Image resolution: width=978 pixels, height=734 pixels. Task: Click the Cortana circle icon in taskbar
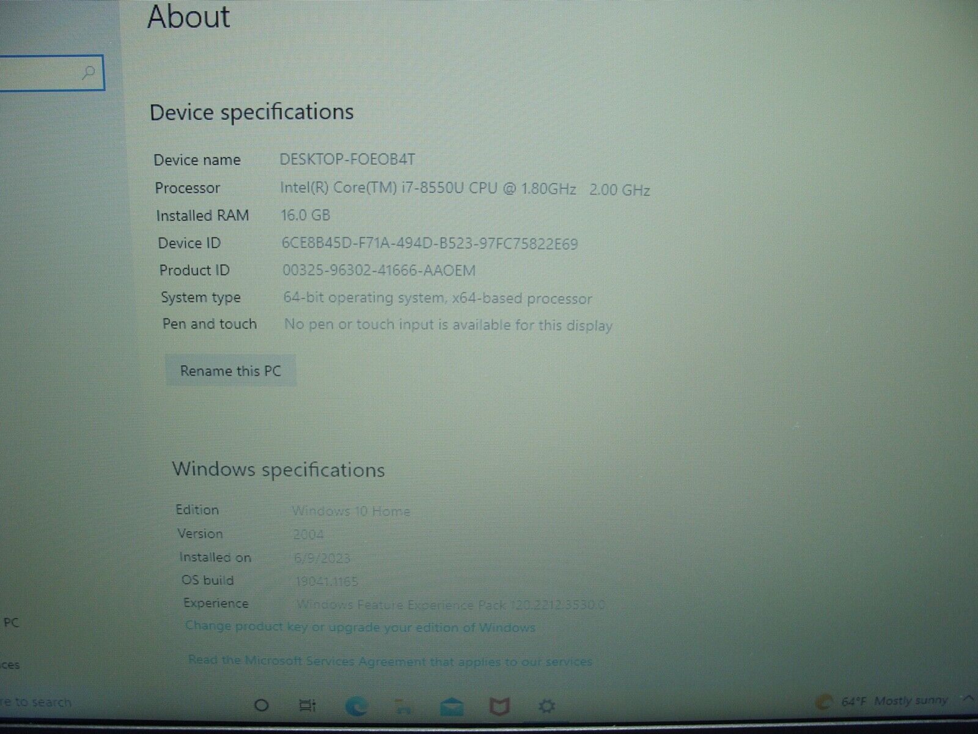point(262,705)
